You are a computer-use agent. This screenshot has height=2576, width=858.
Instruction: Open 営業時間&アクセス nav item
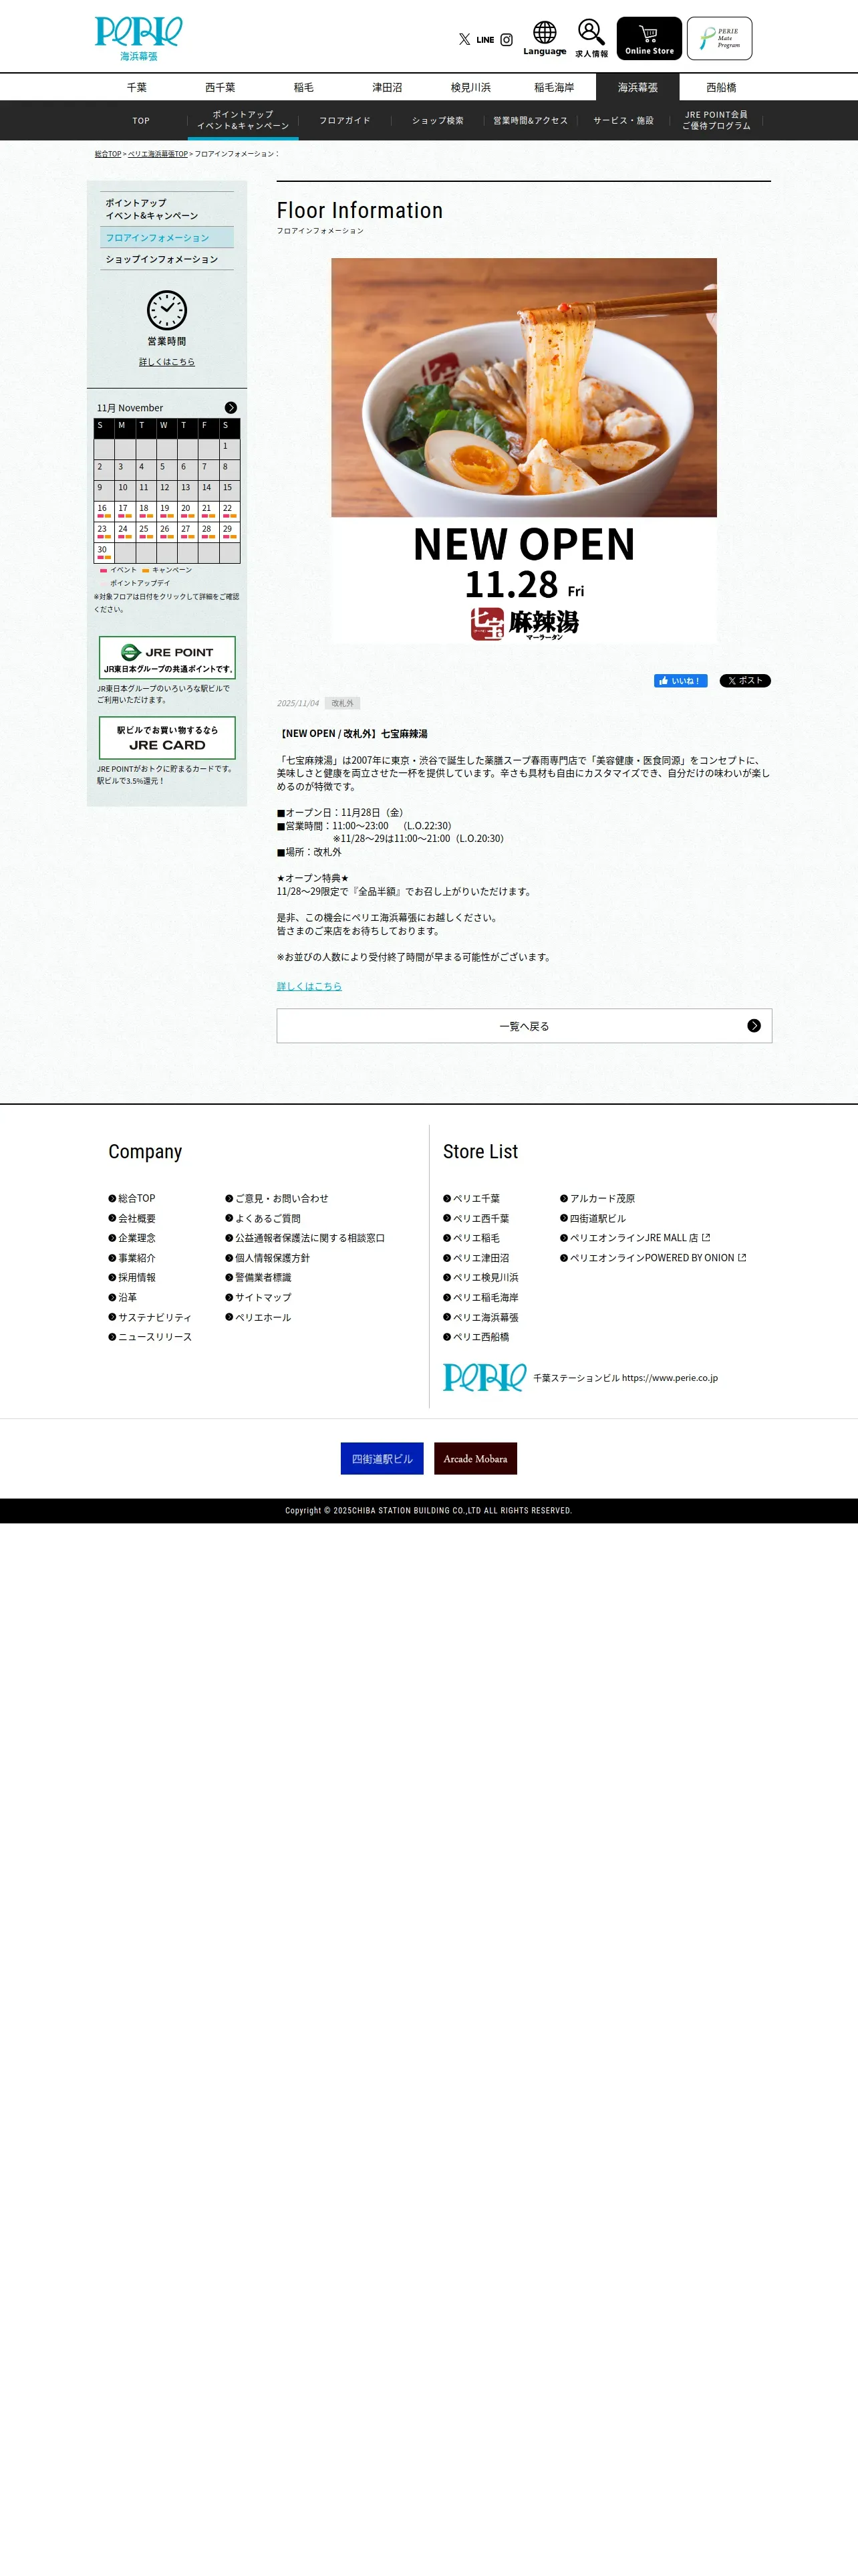(531, 120)
